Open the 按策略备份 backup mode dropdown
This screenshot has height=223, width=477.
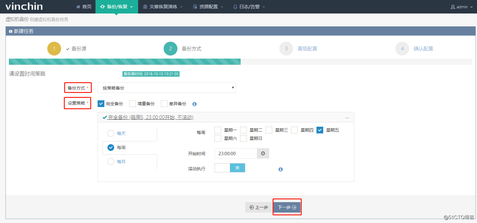[x=167, y=88]
